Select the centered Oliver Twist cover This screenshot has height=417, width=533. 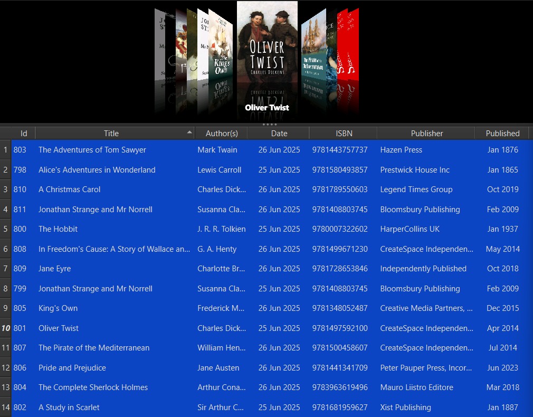[267, 43]
